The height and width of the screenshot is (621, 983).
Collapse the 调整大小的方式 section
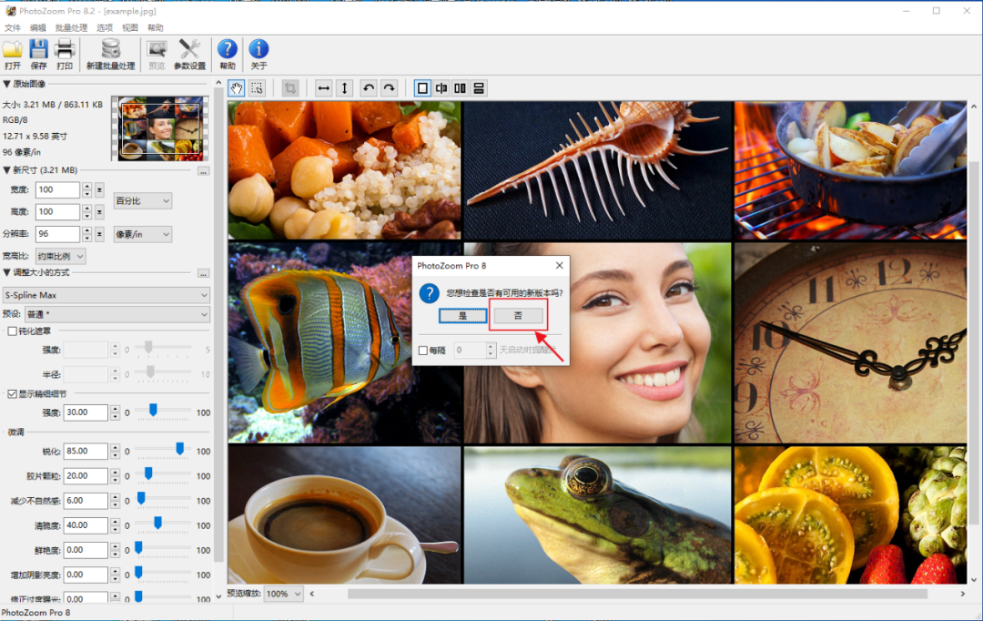click(7, 273)
